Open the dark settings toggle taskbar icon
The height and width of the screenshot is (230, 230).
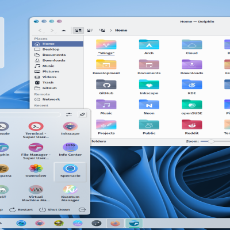97,223
